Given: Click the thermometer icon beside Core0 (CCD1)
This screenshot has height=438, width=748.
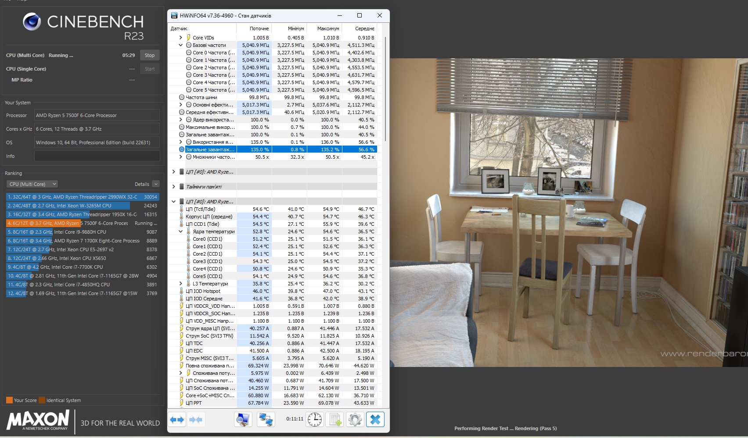Looking at the screenshot, I should [189, 239].
